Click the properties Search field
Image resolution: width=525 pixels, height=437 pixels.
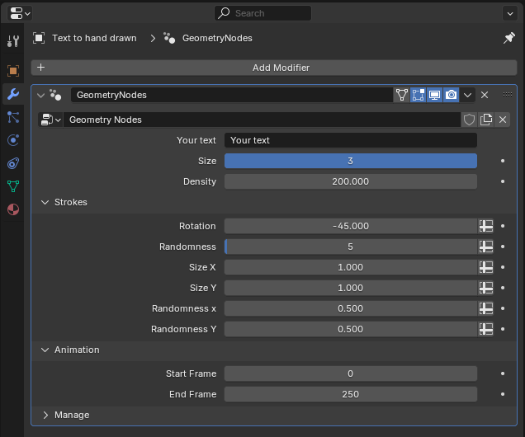pos(262,13)
